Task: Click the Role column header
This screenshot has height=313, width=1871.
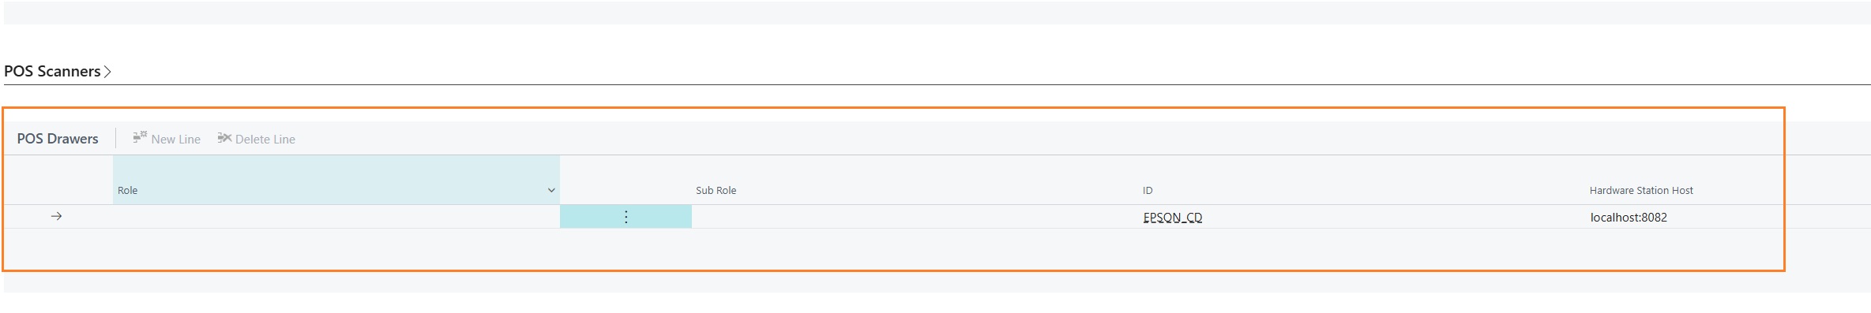Action: pos(336,181)
